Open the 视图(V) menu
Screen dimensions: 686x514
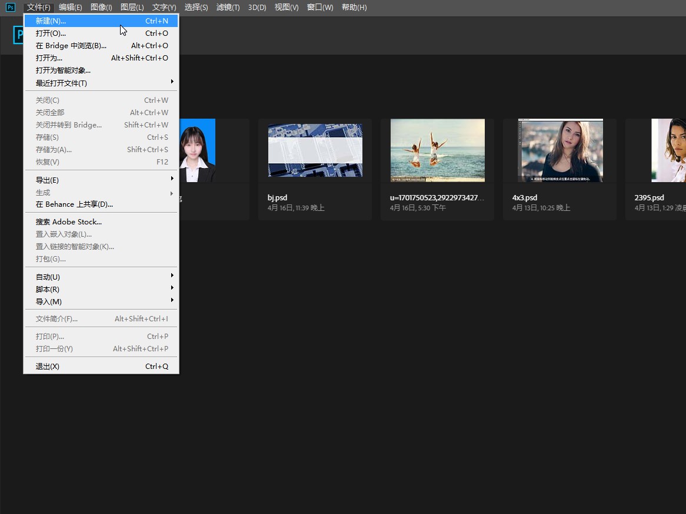pos(287,8)
